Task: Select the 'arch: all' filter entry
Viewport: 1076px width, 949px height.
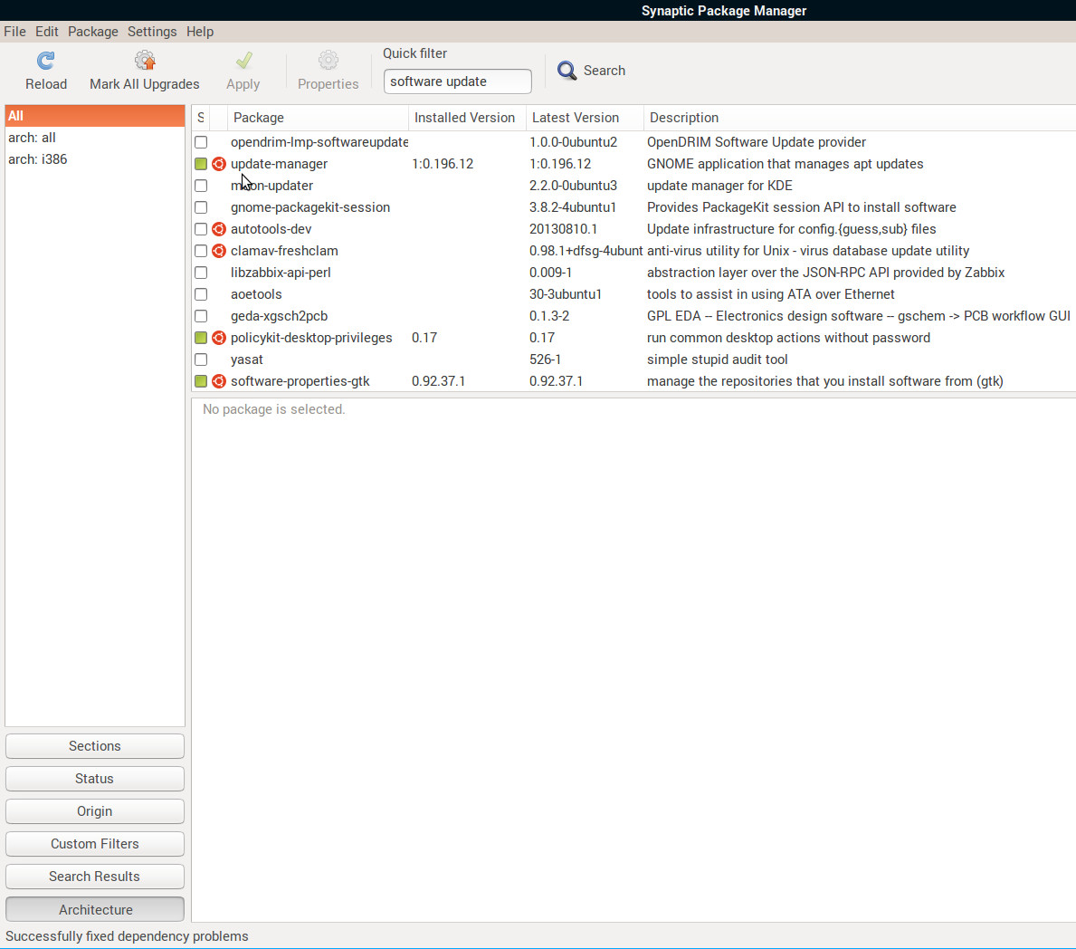Action: pyautogui.click(x=95, y=138)
